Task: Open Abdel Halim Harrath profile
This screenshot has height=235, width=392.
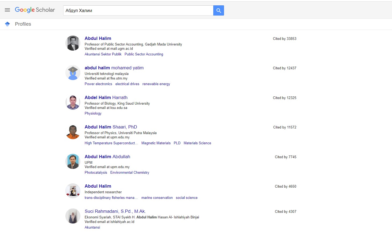Action: (106, 97)
